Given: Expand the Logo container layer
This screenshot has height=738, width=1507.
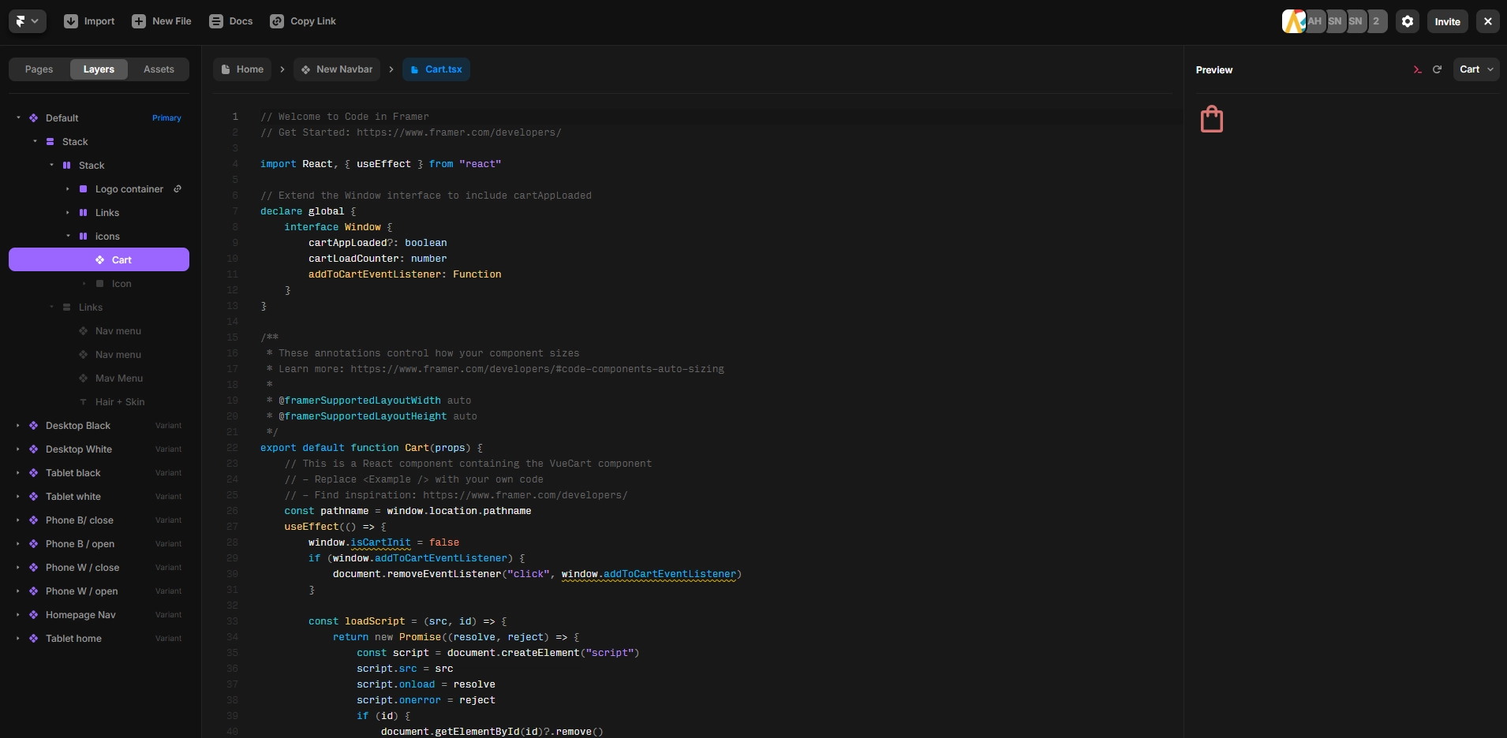Looking at the screenshot, I should point(68,189).
